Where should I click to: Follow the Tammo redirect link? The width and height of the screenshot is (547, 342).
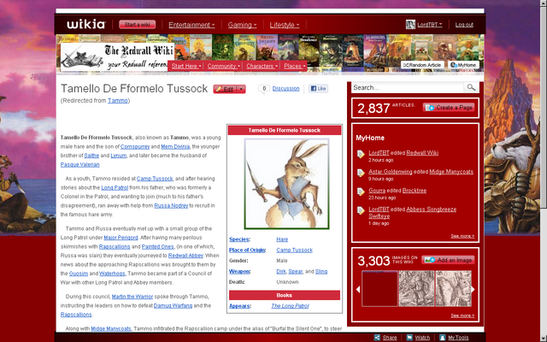(118, 101)
